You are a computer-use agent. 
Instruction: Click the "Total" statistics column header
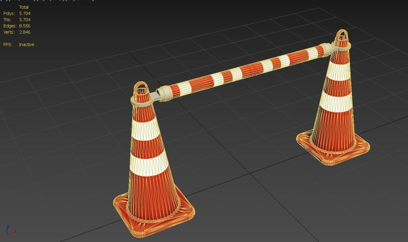click(24, 7)
